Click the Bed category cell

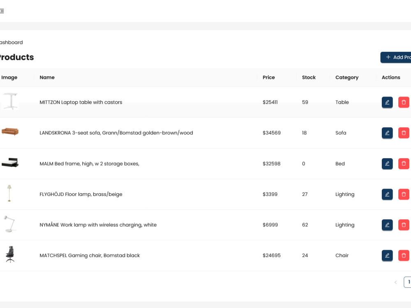click(x=340, y=164)
